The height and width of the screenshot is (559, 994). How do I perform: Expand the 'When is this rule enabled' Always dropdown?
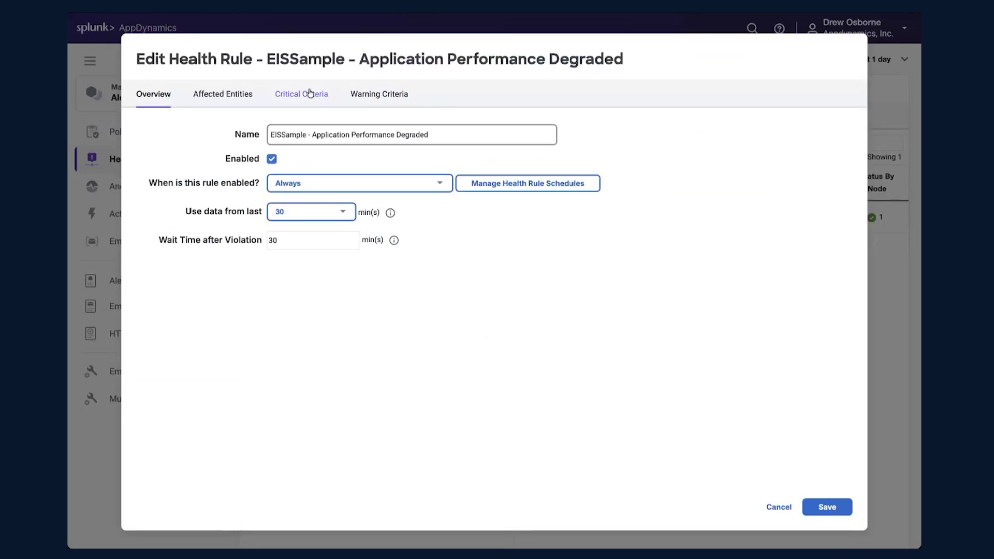pos(360,183)
